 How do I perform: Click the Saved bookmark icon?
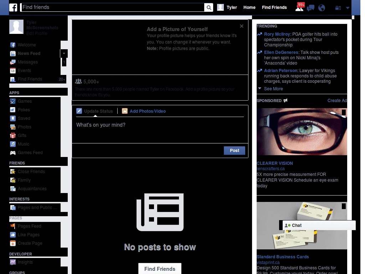pyautogui.click(x=13, y=118)
